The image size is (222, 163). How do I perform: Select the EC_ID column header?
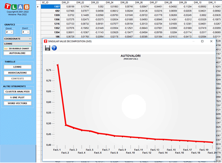click(x=51, y=3)
